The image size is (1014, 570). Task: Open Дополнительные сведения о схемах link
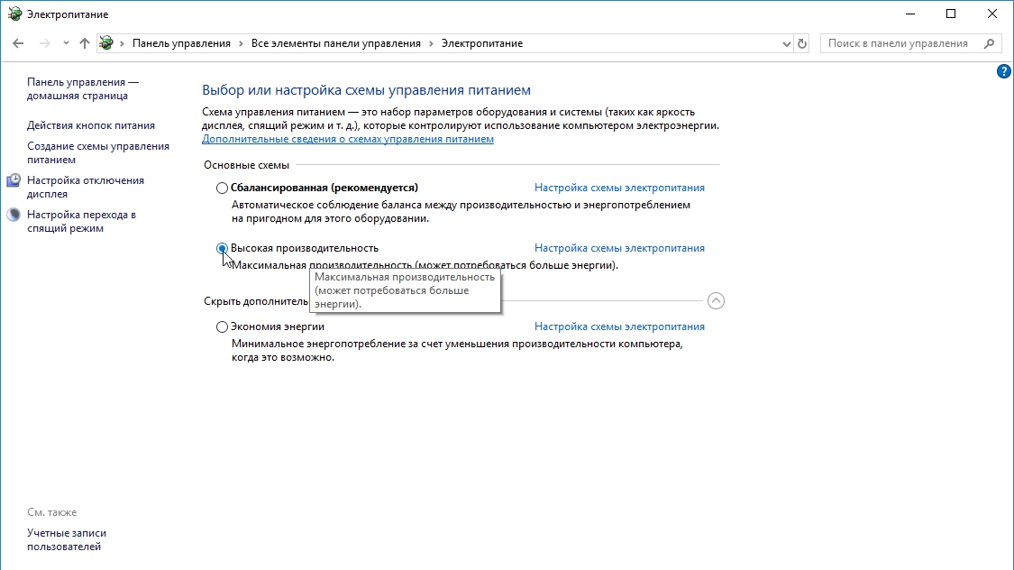click(347, 139)
